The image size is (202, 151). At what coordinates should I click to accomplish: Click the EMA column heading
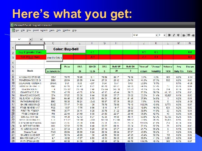tap(104, 67)
